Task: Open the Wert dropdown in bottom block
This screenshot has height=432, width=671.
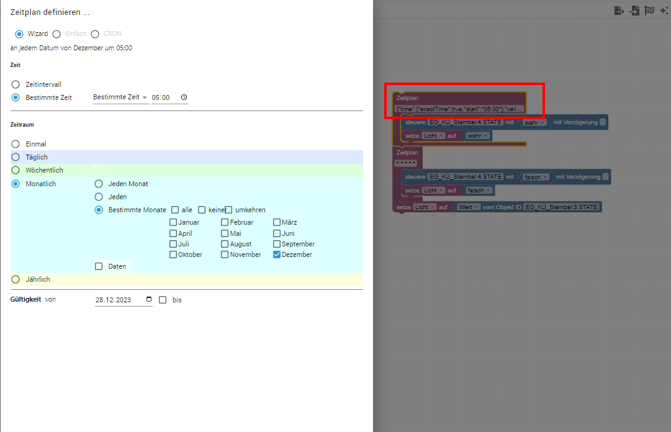Action: pos(469,207)
